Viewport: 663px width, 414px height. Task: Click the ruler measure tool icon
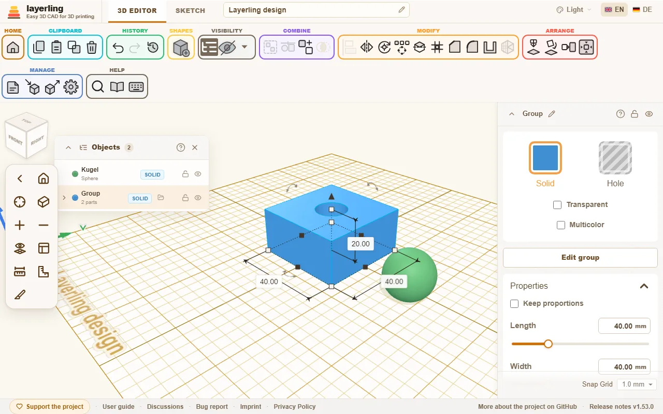[x=20, y=271]
